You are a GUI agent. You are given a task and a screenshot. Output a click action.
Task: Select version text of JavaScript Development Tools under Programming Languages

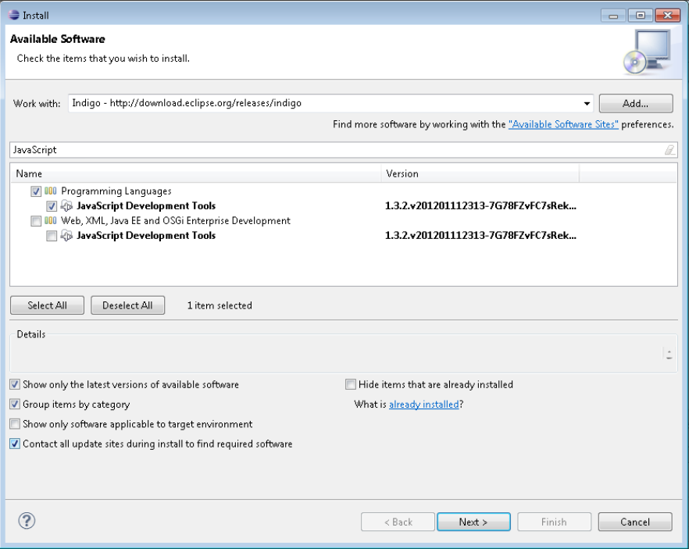480,206
